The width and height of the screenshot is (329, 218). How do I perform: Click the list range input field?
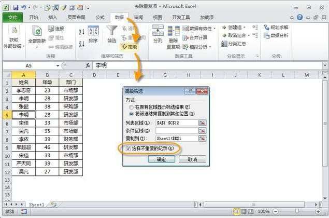click(177, 123)
